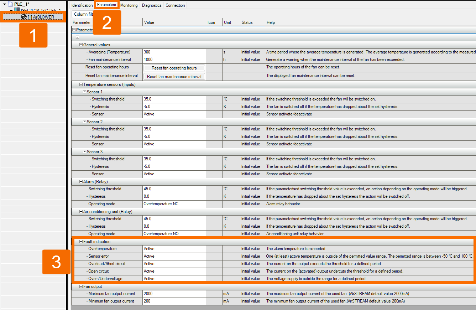The image size is (476, 310).
Task: Edit Sensor 2 hysteresis value
Action: (x=174, y=136)
